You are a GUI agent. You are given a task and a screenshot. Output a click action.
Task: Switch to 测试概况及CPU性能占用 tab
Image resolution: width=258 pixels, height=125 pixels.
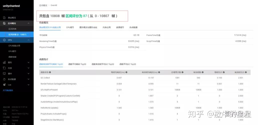click(x=50, y=27)
